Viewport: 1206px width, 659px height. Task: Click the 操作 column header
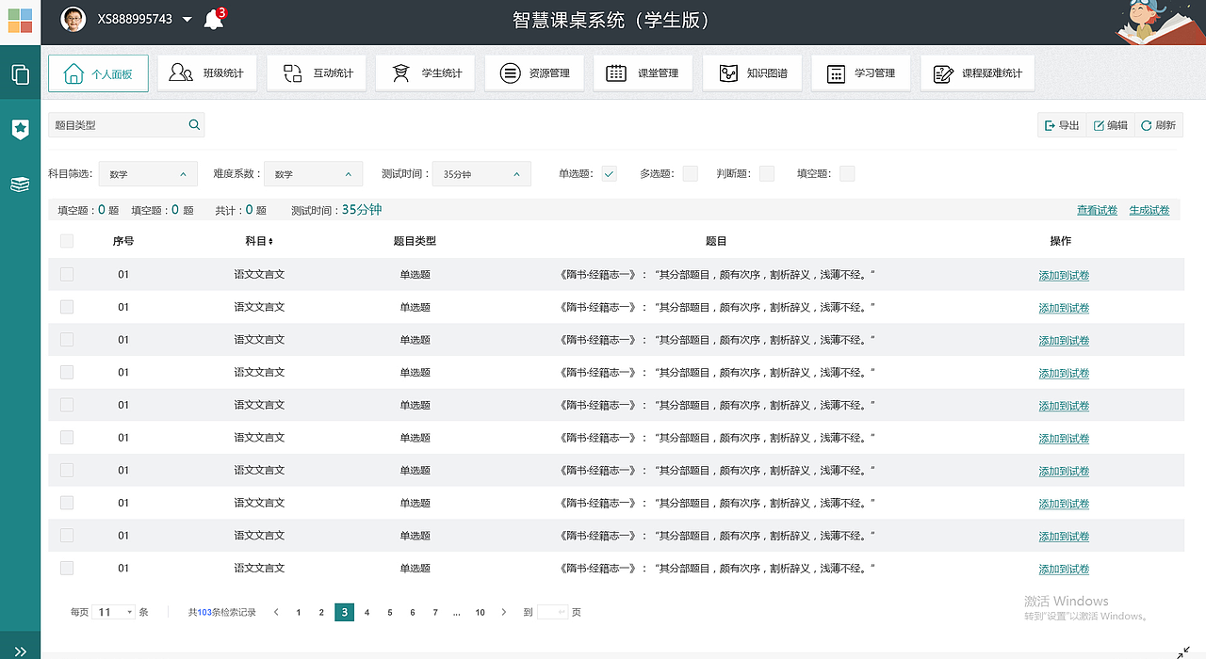(x=1061, y=241)
